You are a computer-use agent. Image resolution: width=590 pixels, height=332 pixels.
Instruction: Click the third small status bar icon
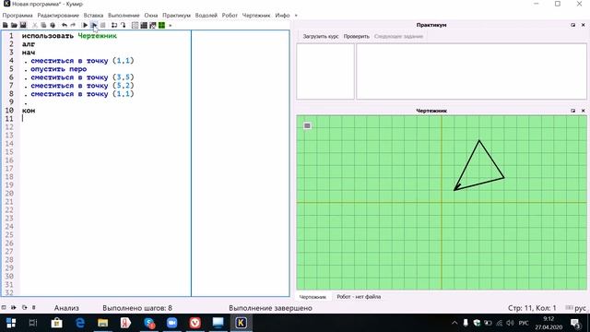(25, 307)
